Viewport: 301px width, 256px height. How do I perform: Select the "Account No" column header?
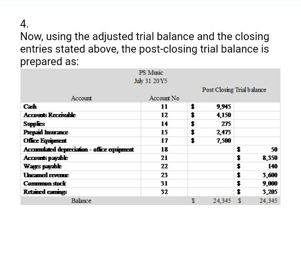click(x=164, y=98)
